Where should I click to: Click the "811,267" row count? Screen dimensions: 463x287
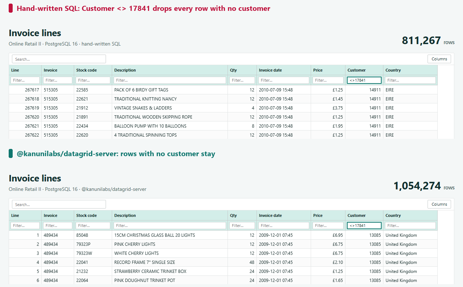click(x=421, y=40)
